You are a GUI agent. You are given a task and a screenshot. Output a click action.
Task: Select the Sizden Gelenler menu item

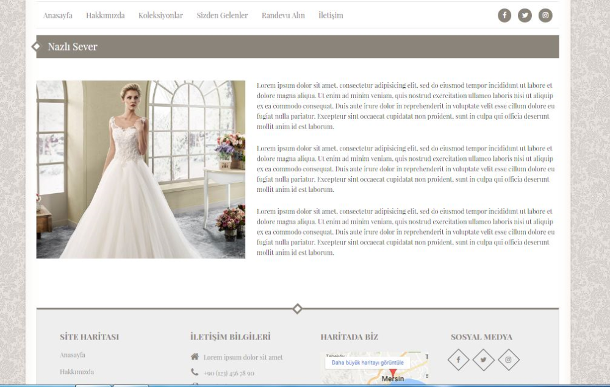pos(222,16)
